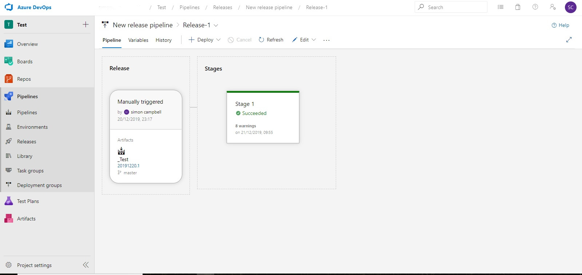The image size is (582, 275).
Task: Click the release pipeline icon beside title
Action: (105, 25)
